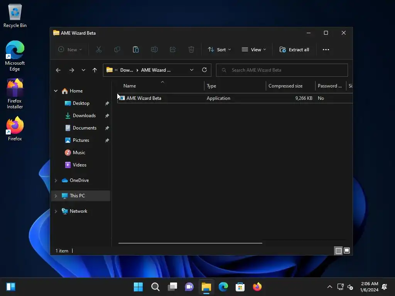The image size is (395, 296).
Task: Click Dow... breadcrumb in address bar
Action: 127,70
